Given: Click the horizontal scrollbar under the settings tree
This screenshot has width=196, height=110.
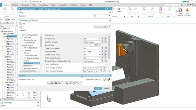Looking at the screenshot, I should [29, 71].
